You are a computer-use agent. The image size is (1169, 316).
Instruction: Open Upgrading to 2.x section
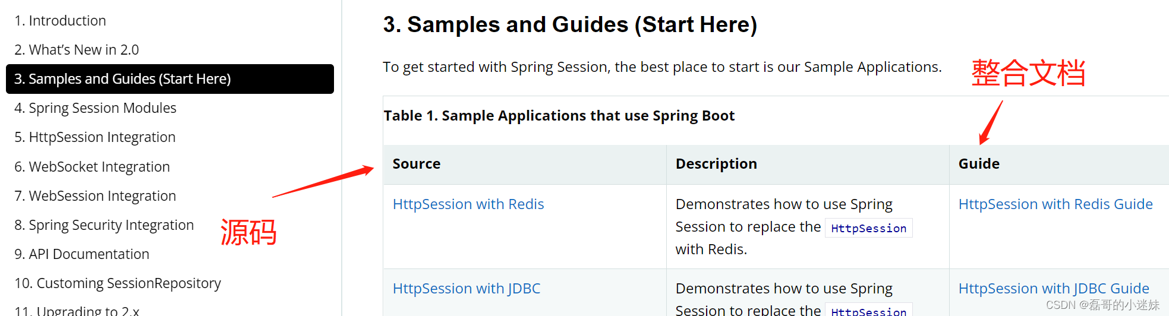77,310
